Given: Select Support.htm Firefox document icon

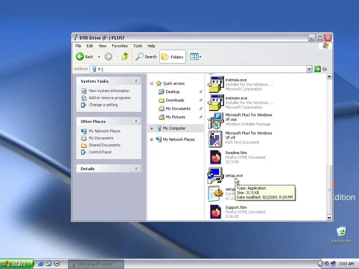Looking at the screenshot, I should (x=216, y=212).
